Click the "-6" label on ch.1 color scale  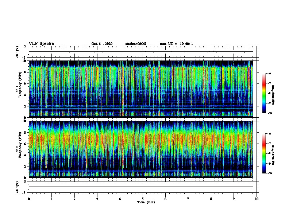click(x=269, y=73)
